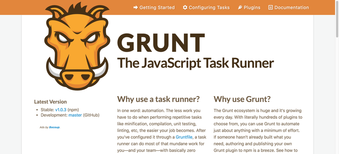This screenshot has width=339, height=154.
Task: Click The JavaScript Task Runner subtitle
Action: pyautogui.click(x=196, y=63)
